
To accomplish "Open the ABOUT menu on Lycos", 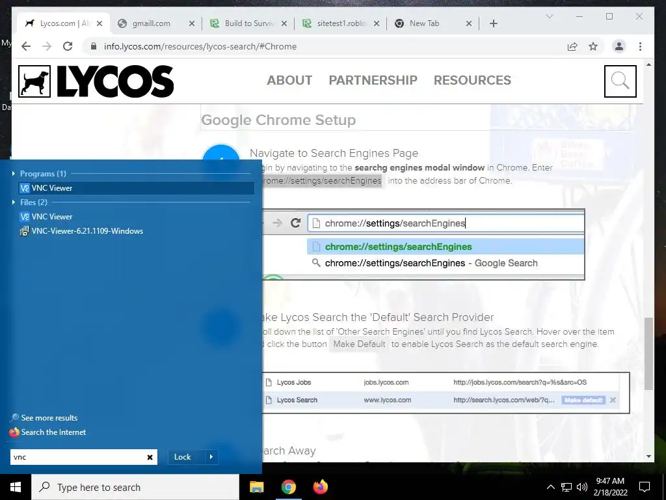I will click(289, 80).
